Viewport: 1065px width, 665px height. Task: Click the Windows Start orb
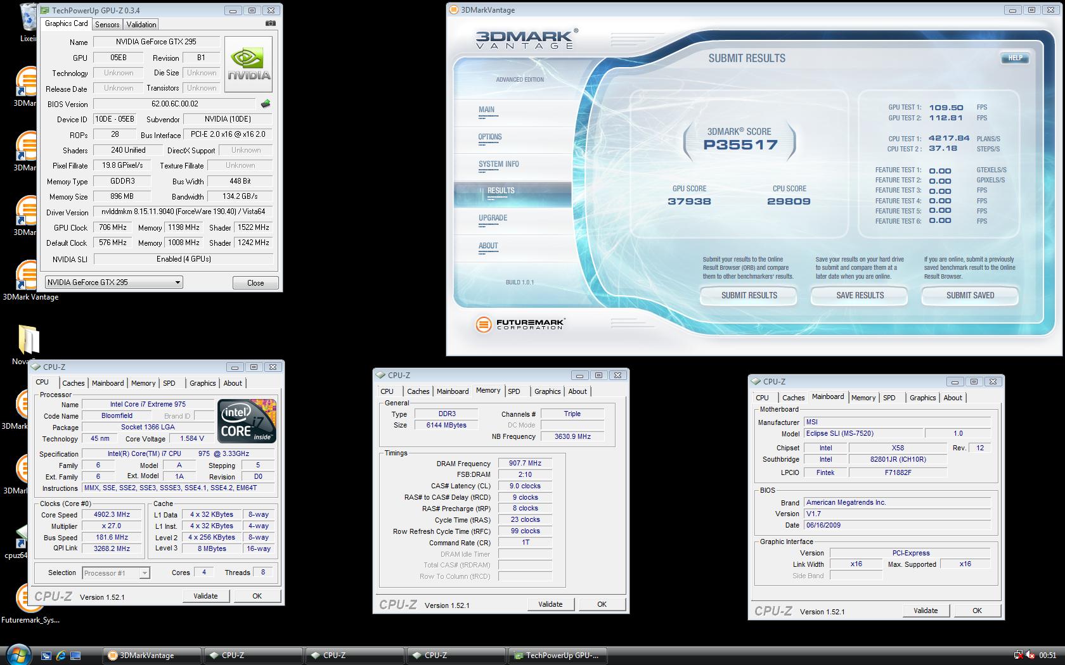point(18,654)
